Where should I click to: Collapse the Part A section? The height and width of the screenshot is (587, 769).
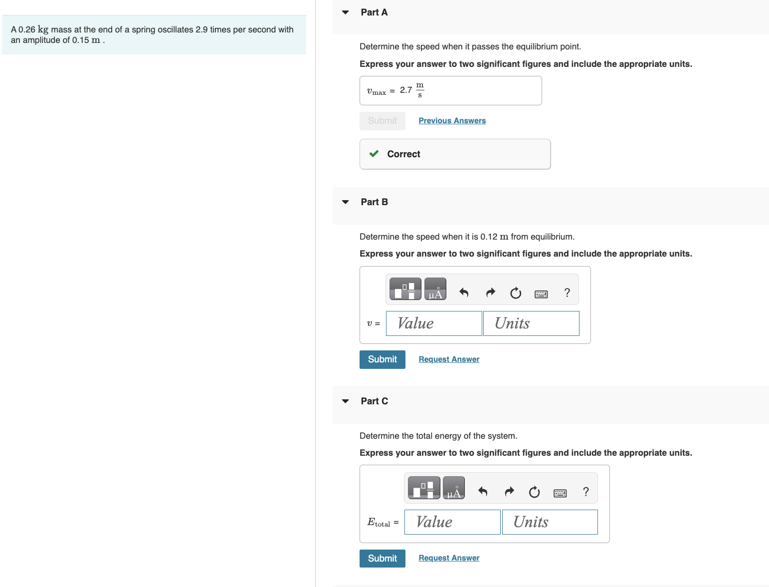click(345, 11)
